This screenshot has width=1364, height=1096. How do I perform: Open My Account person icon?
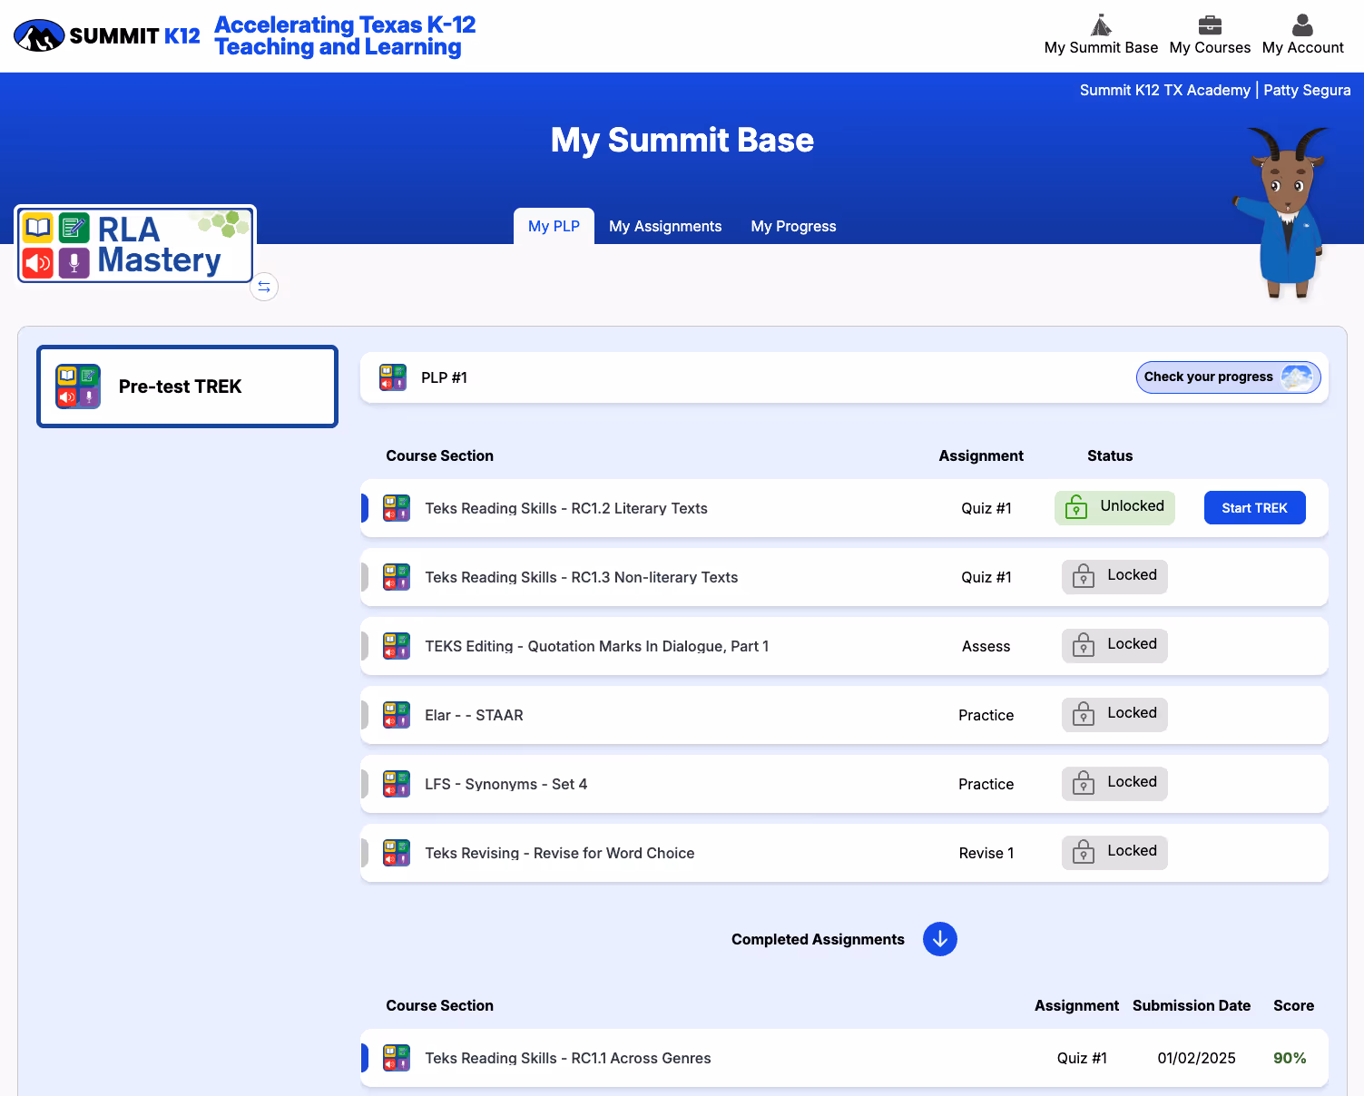click(x=1302, y=24)
